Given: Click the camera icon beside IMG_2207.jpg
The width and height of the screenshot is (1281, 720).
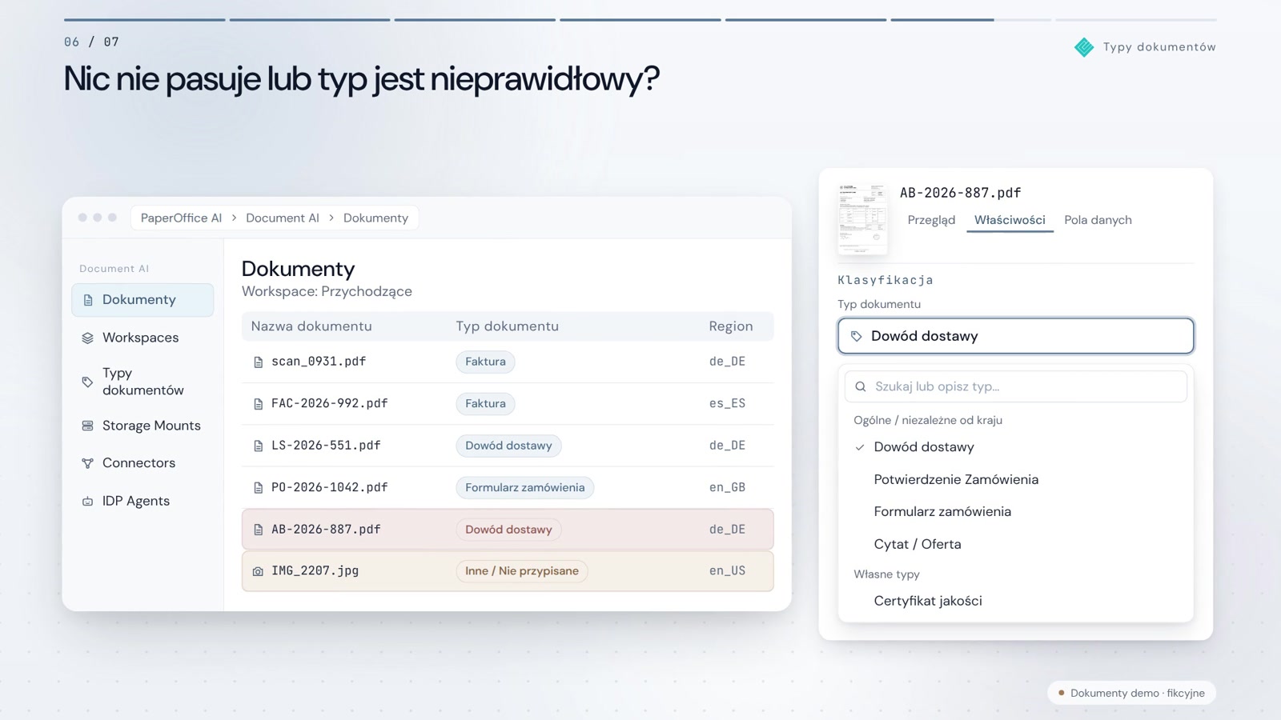Looking at the screenshot, I should (258, 571).
